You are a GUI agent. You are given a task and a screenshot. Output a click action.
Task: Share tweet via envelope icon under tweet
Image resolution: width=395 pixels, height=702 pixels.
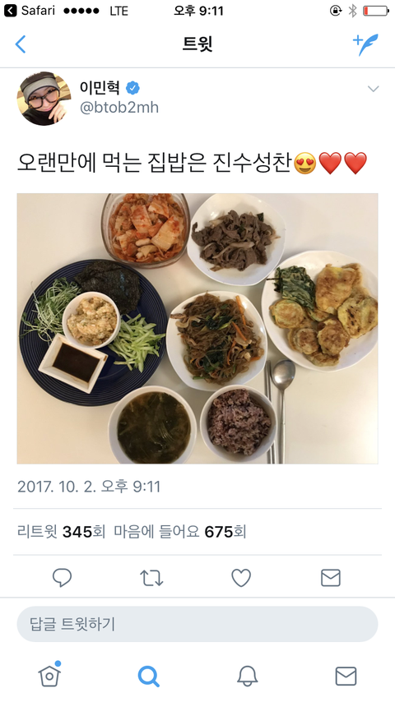331,578
